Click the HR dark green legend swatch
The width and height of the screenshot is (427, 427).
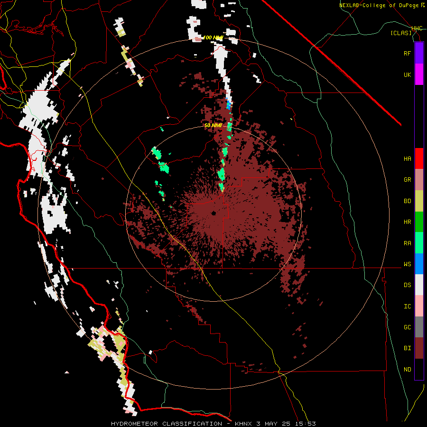click(419, 222)
